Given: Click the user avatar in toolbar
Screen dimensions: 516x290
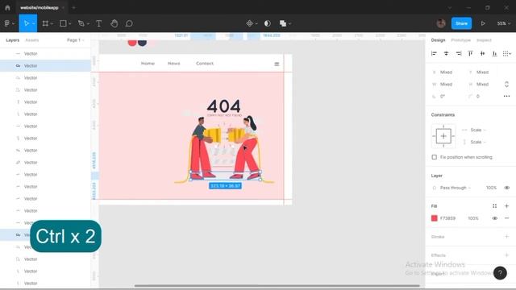Looking at the screenshot, I should click(x=441, y=23).
